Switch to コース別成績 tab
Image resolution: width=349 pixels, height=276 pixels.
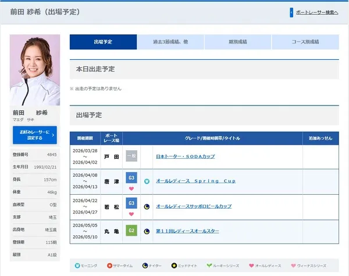pos(305,42)
